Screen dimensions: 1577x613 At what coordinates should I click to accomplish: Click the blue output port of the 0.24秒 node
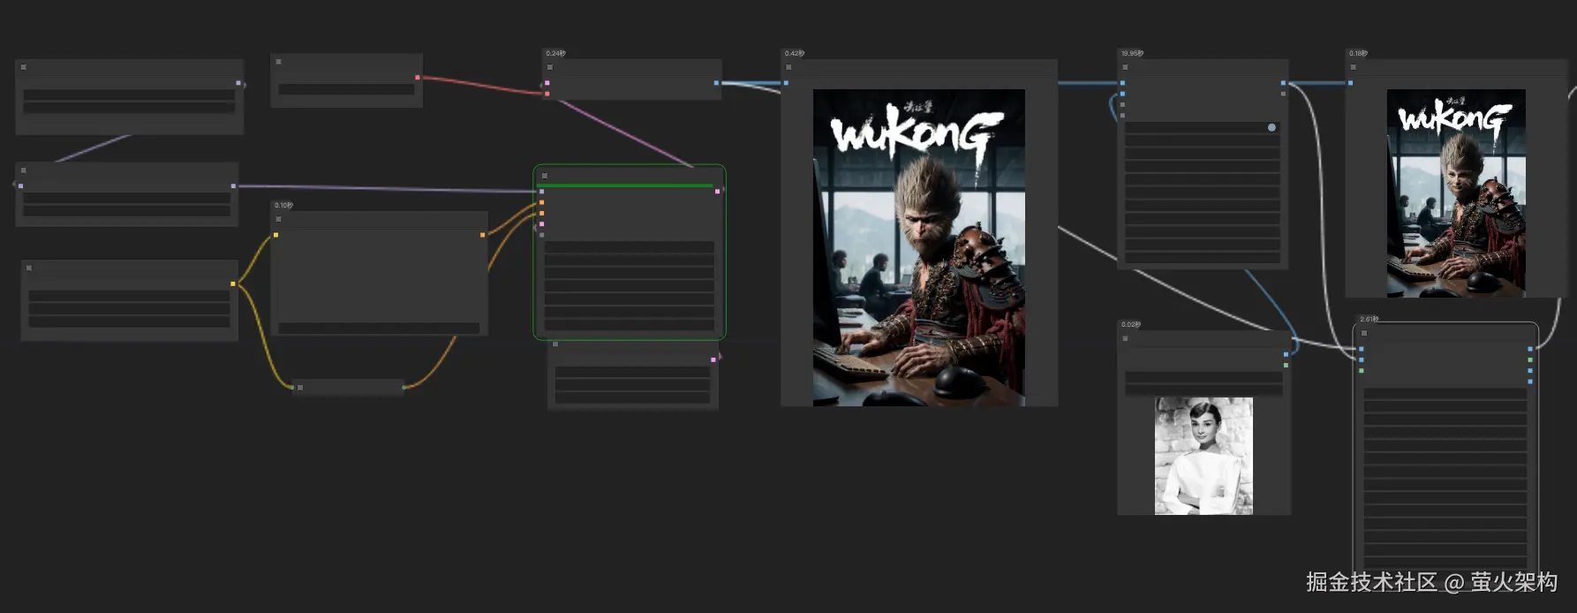pyautogui.click(x=716, y=83)
